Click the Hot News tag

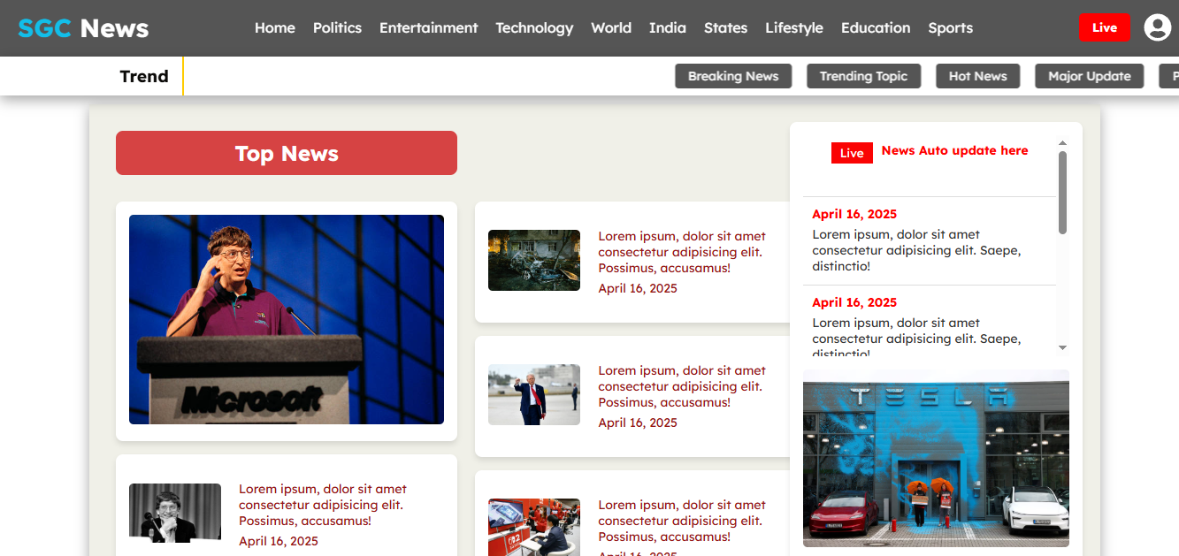click(977, 76)
